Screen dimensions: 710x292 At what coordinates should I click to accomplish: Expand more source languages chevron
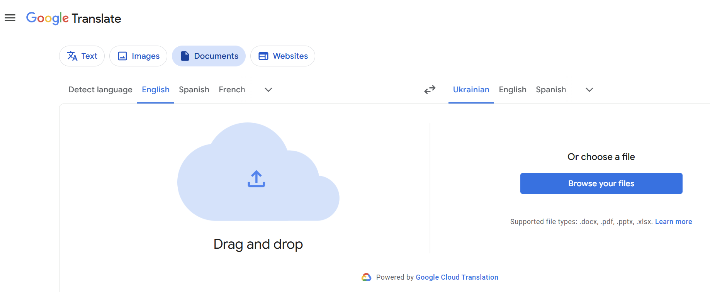click(x=268, y=90)
